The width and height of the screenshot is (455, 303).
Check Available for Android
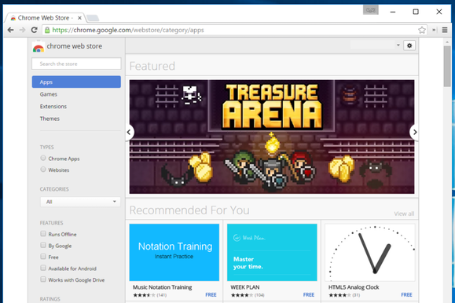click(43, 268)
